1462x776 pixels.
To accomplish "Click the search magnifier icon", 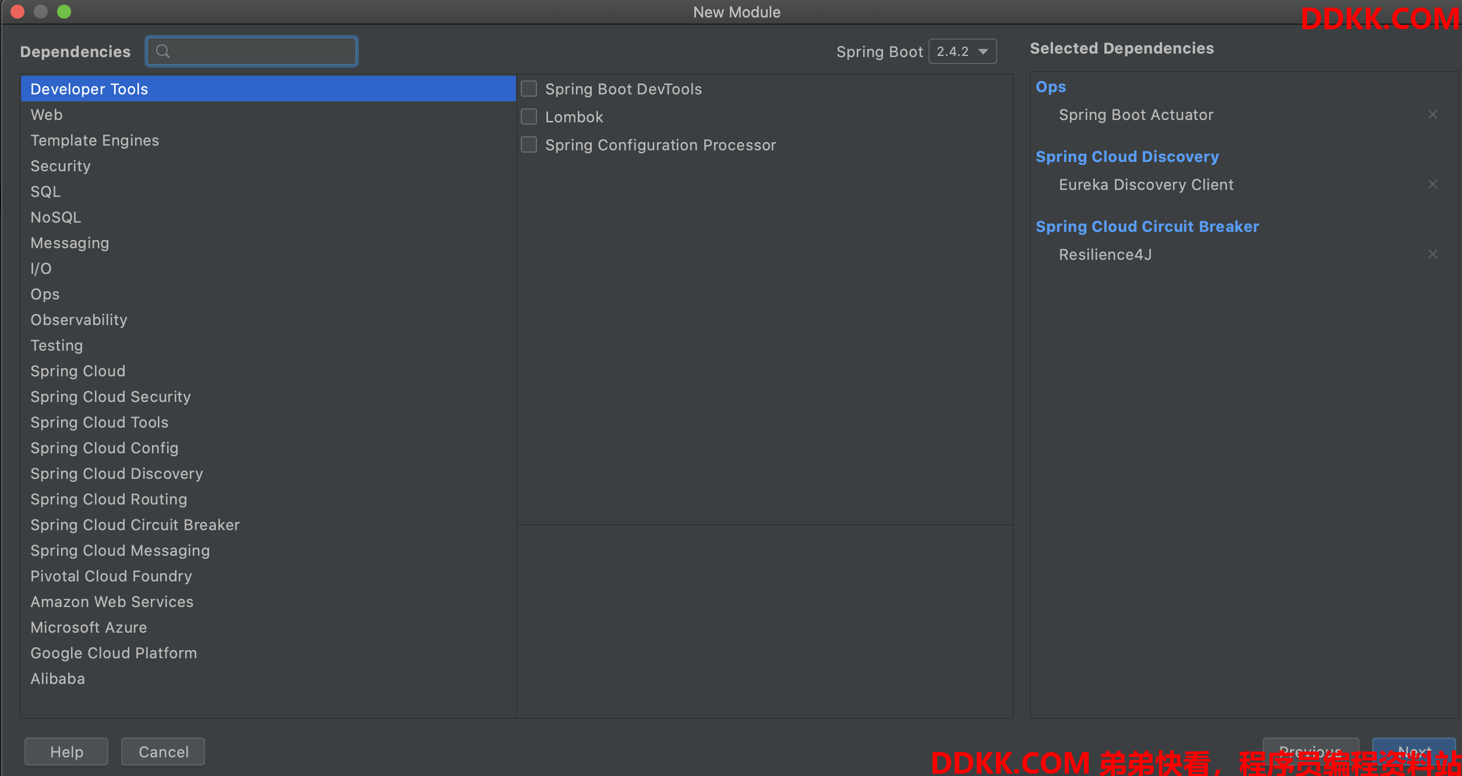I will point(163,51).
